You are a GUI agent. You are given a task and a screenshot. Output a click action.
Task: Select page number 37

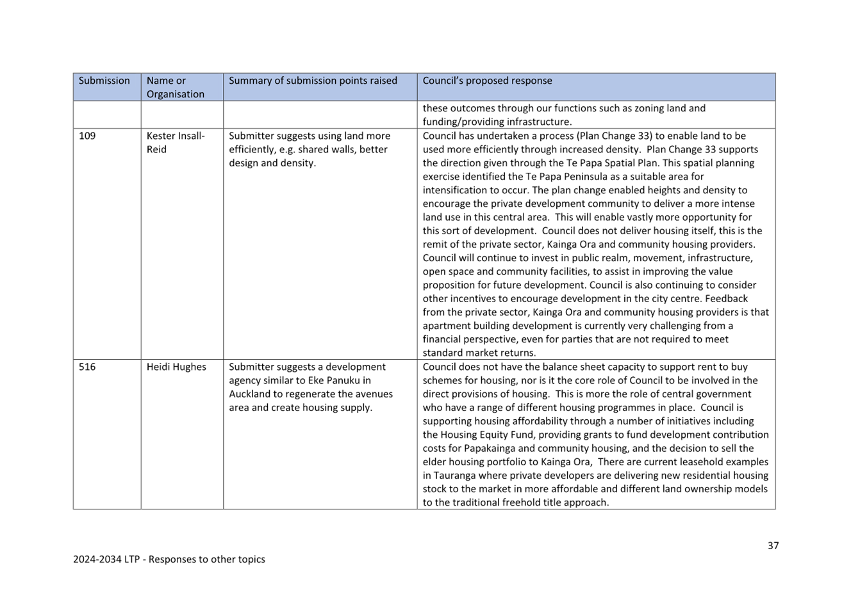(773, 545)
